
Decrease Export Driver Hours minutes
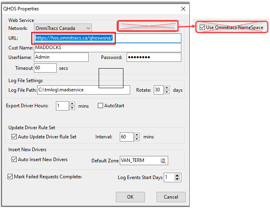pyautogui.click(x=72, y=108)
